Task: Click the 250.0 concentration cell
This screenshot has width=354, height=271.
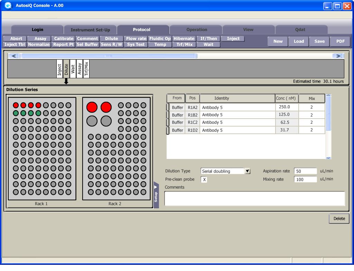Action: click(x=287, y=107)
